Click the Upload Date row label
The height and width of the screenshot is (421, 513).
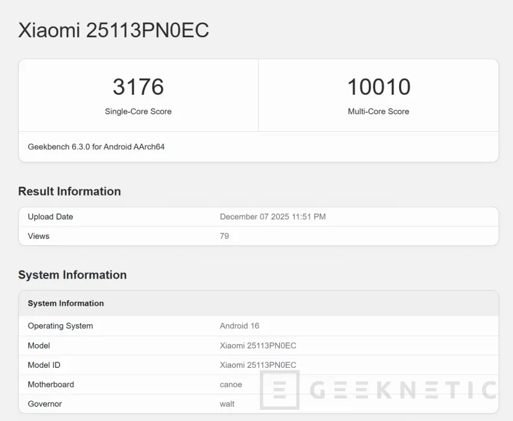pos(50,217)
